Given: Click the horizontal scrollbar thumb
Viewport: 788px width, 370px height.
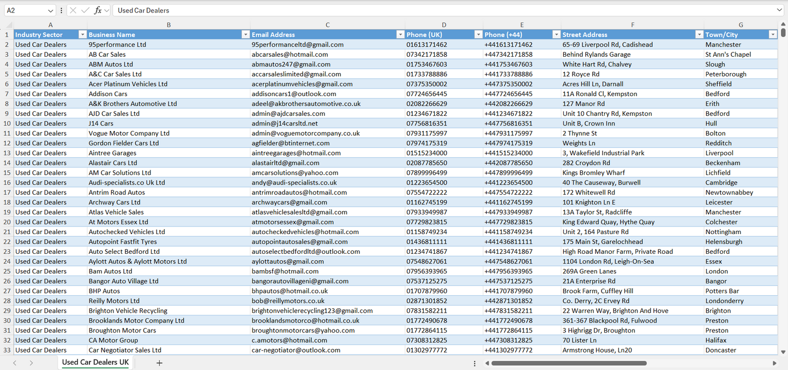Looking at the screenshot, I should point(569,363).
